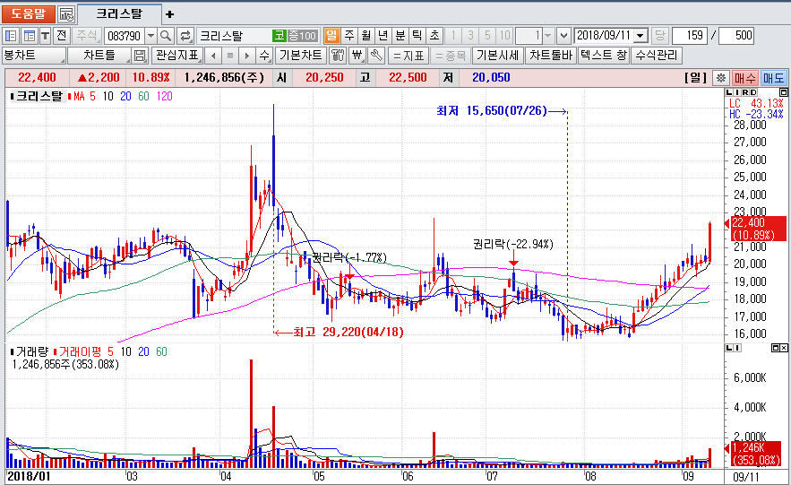
Task: Click the volume bar chart panel
Action: [x=358, y=412]
